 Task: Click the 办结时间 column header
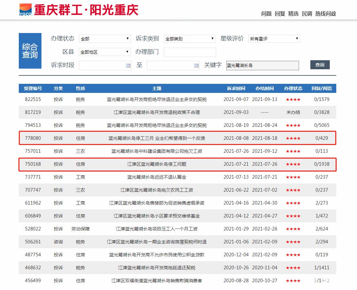[x=265, y=88]
